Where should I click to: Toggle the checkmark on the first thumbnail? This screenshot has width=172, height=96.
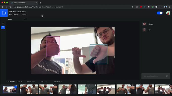coord(16,87)
